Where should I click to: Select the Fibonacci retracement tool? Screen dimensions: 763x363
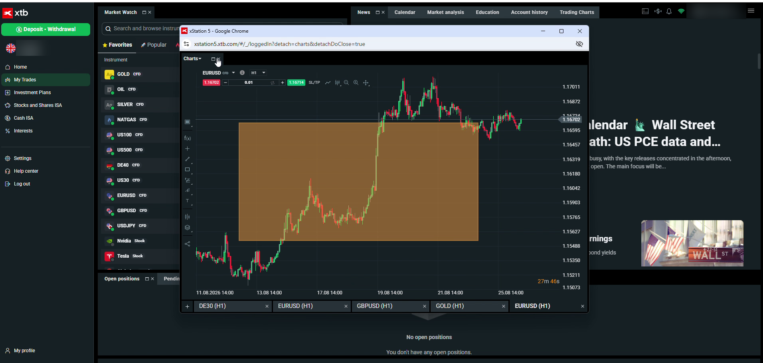[x=187, y=180]
